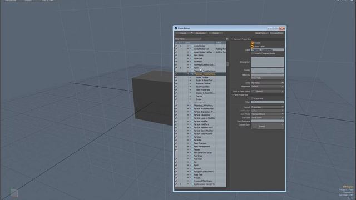The width and height of the screenshot is (356, 200).
Task: Toggle the Show Label checkbox
Action: 252,46
